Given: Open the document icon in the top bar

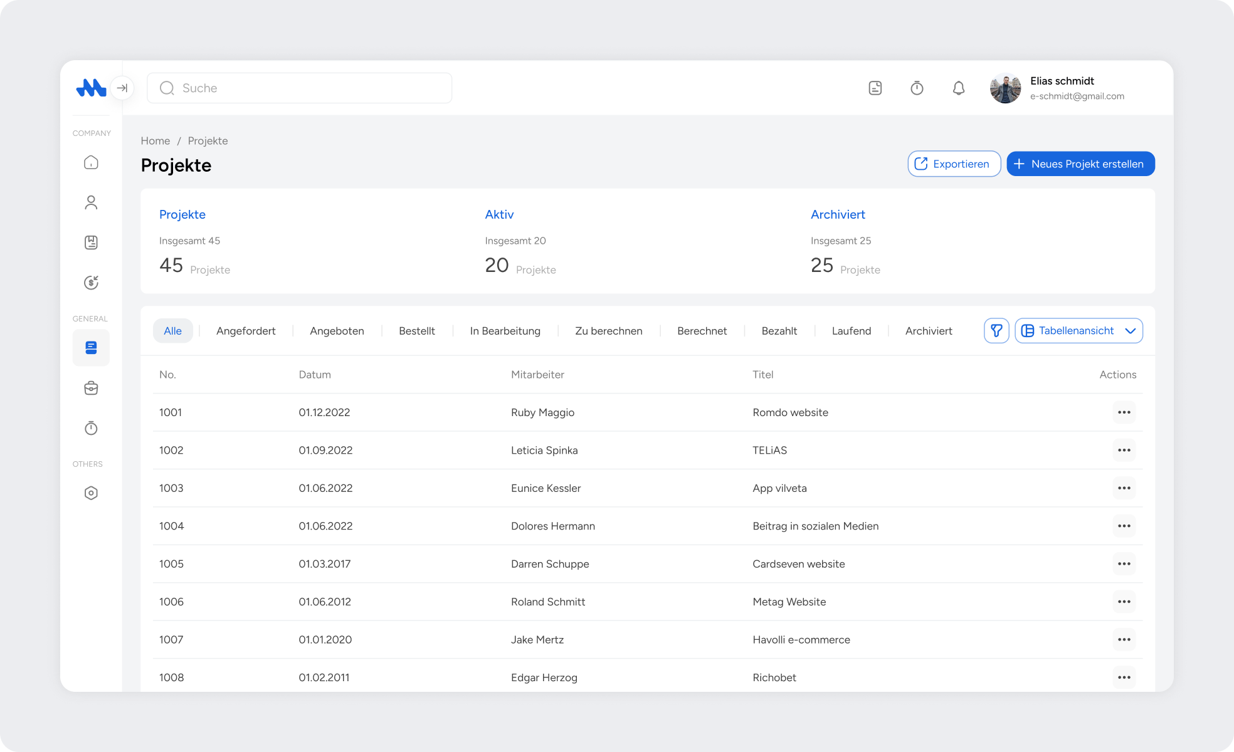Looking at the screenshot, I should 875,88.
